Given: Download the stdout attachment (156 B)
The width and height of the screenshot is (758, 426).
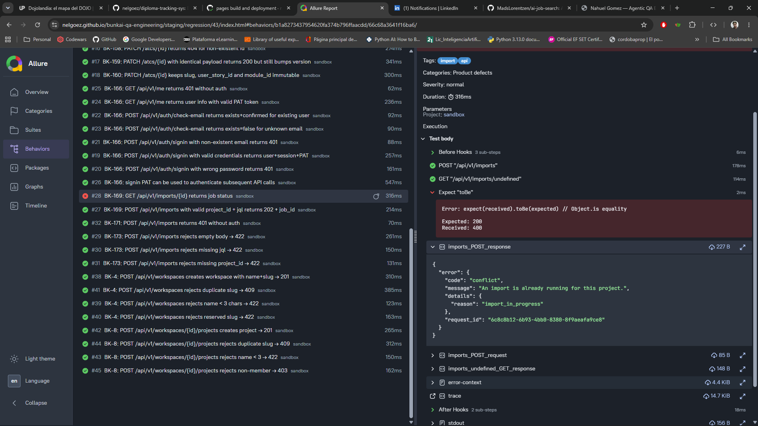Looking at the screenshot, I should [719, 423].
